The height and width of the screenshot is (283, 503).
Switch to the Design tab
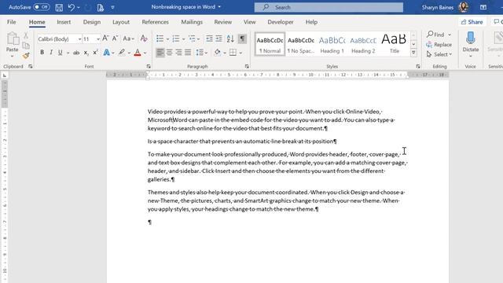92,22
